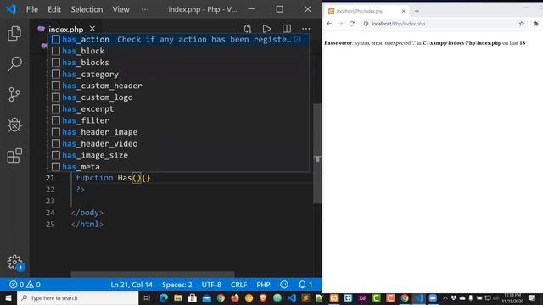Open errors and warnings problems indicator
Image resolution: width=543 pixels, height=305 pixels.
(x=25, y=285)
